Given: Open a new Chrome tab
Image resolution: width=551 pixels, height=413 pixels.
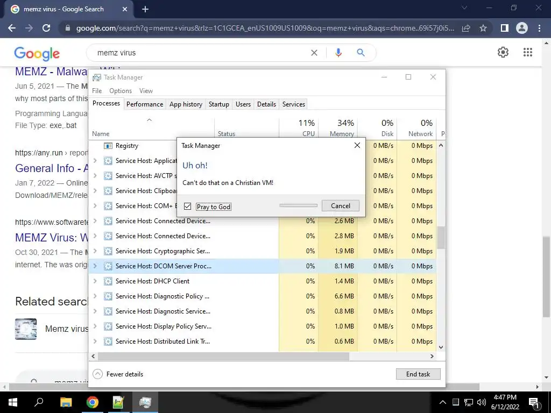Looking at the screenshot, I should (x=145, y=9).
